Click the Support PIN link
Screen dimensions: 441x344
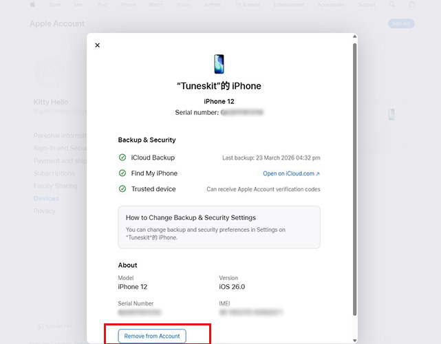click(x=54, y=326)
